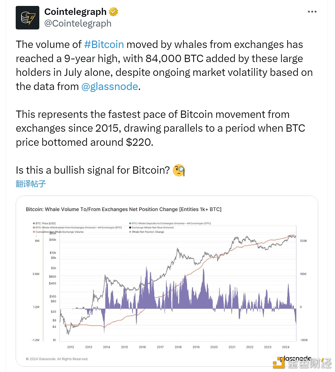Screen dimensions: 335x372
Task: Toggle Cumulative Net Whale Exchange Volume legend
Action: tap(58, 232)
